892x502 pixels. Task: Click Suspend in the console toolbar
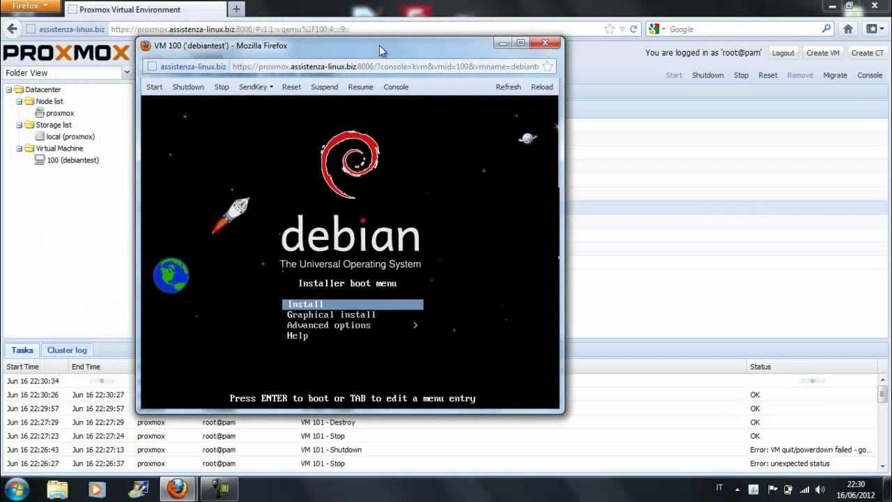point(324,87)
